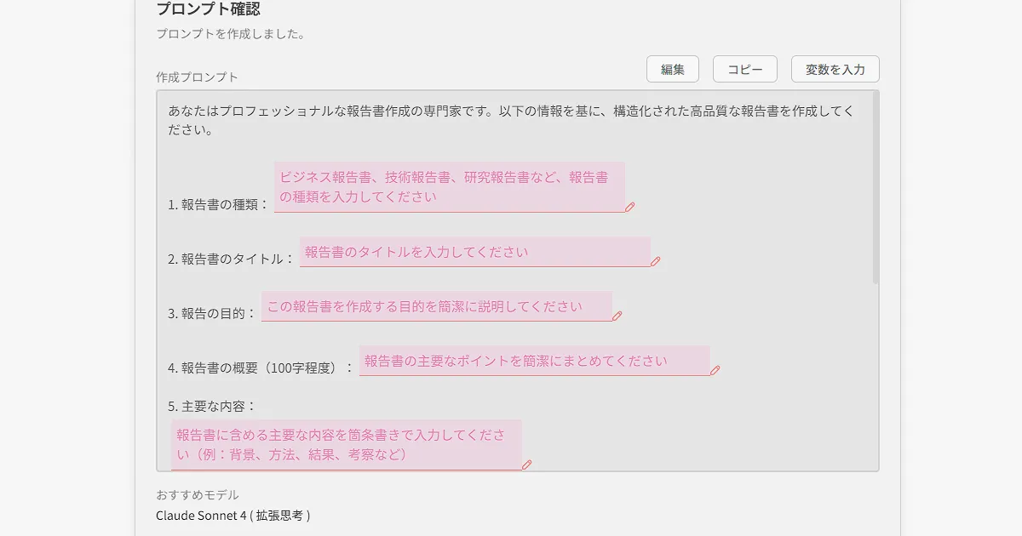The height and width of the screenshot is (536, 1022).
Task: Activate the 報告書の概要 input field
Action: pos(534,361)
